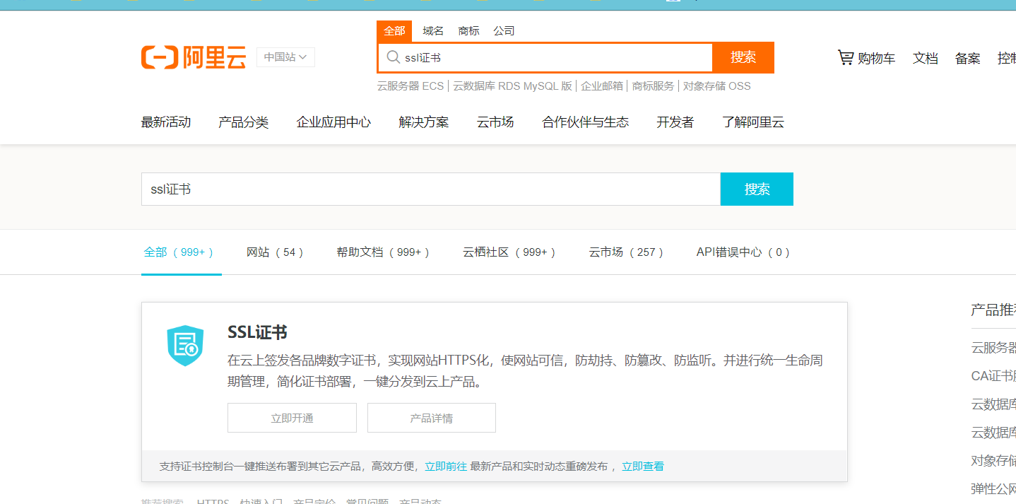The image size is (1016, 504).
Task: Focus the main ssl证书 results search box
Action: [x=431, y=189]
